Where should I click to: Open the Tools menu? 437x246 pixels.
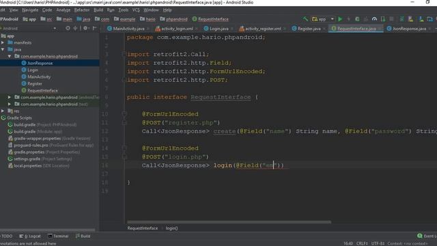tap(124, 10)
